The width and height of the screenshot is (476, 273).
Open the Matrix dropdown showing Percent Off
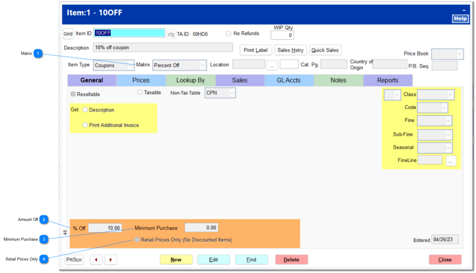click(x=180, y=65)
